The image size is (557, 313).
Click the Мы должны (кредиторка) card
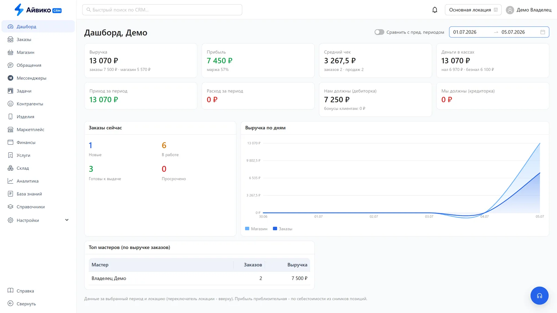(x=493, y=96)
